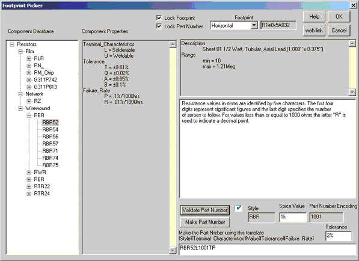Expand the RM_Chip tree node

(x=29, y=73)
